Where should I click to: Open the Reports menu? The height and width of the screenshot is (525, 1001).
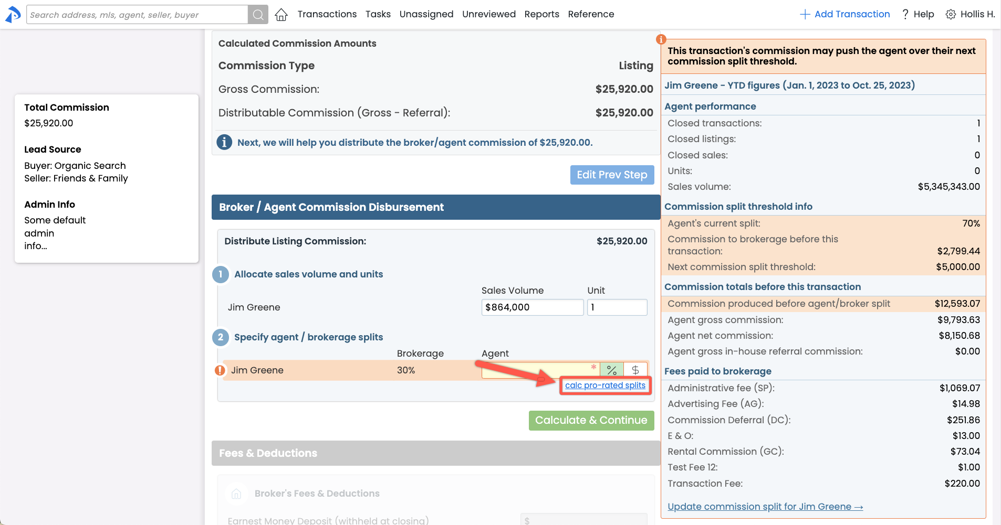(x=541, y=14)
